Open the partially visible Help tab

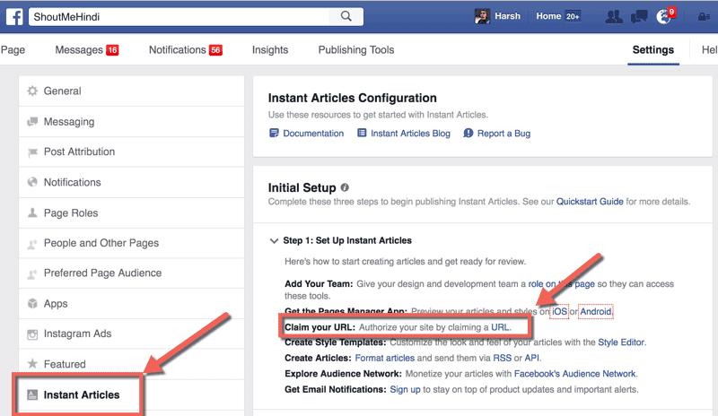[x=709, y=50]
